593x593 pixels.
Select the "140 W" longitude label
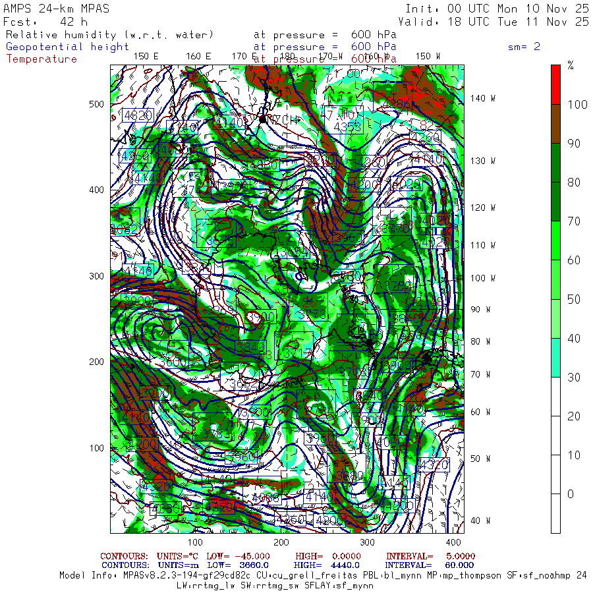482,98
